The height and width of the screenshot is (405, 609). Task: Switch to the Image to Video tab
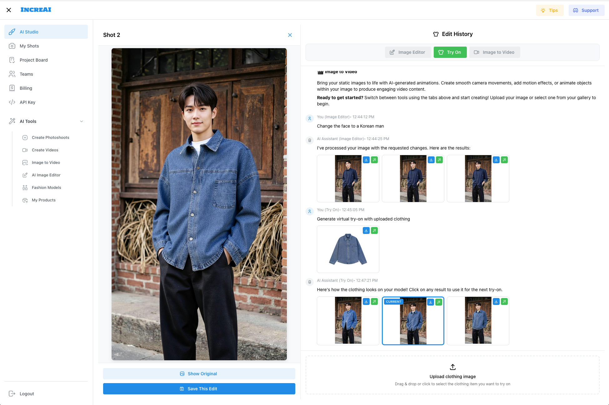[x=494, y=52]
